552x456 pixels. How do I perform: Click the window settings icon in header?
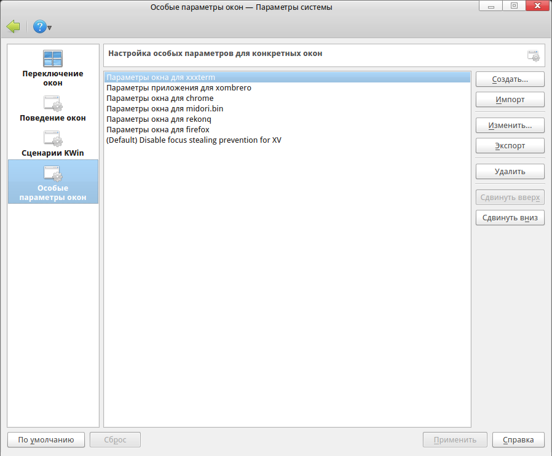coord(534,55)
